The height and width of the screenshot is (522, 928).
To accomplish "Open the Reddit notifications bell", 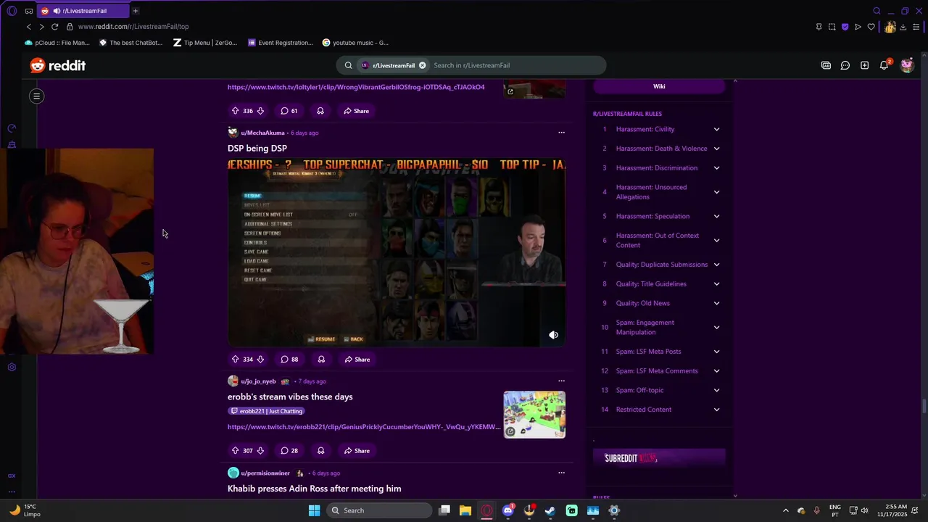I will click(884, 65).
